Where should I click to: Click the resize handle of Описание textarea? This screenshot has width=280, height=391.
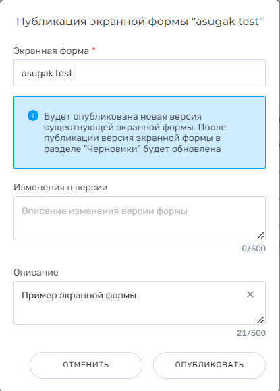(x=260, y=320)
